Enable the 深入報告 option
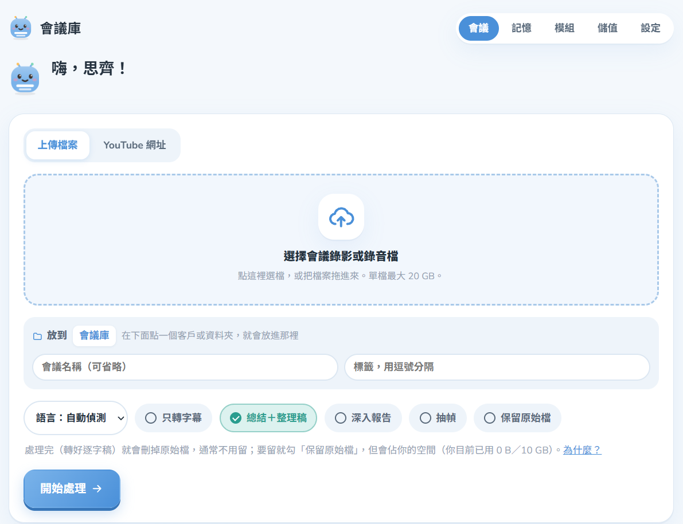This screenshot has width=683, height=524. click(363, 418)
